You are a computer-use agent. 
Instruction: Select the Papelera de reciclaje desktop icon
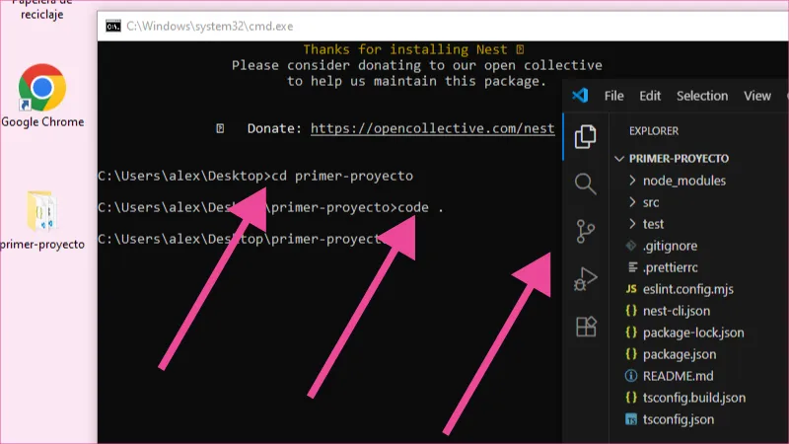[x=41, y=10]
